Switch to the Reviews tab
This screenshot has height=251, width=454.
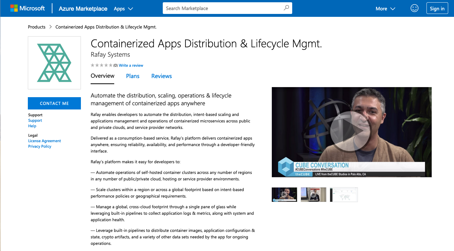(161, 76)
